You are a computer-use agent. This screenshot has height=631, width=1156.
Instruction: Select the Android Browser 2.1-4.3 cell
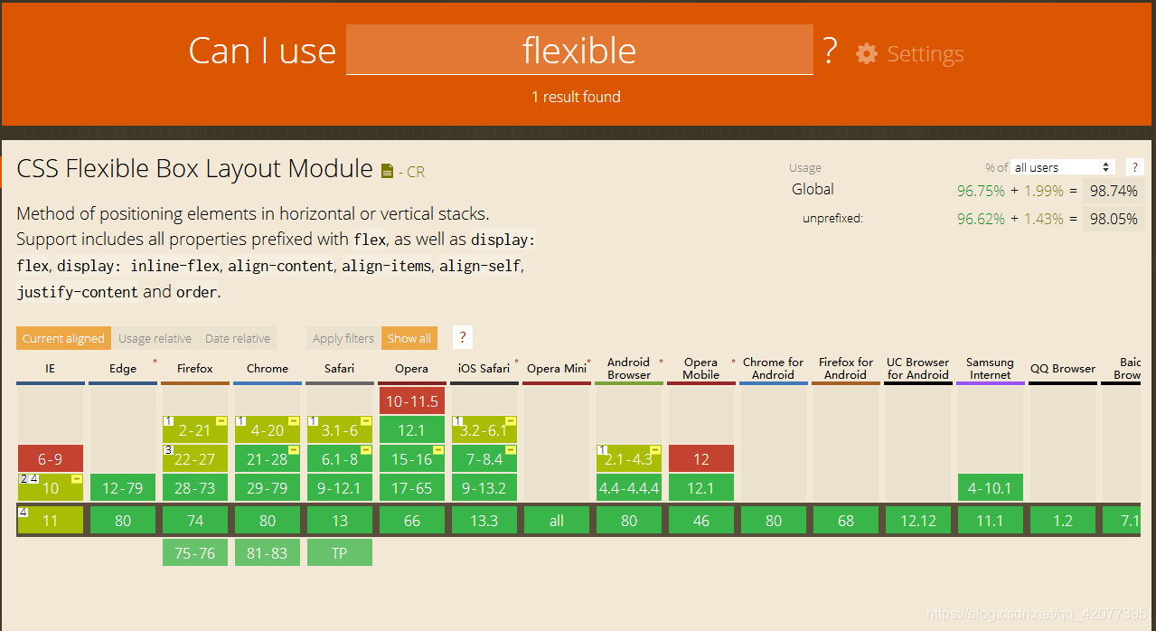(x=629, y=458)
